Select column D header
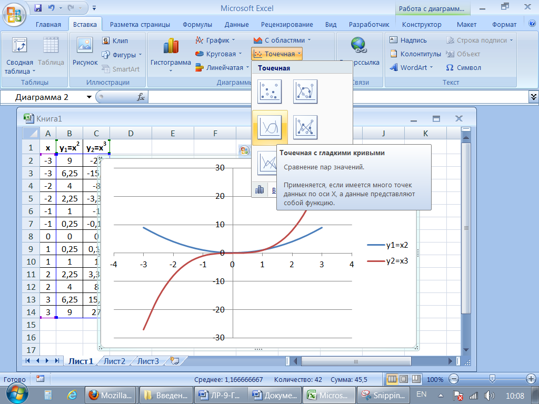The image size is (539, 404). coord(131,133)
